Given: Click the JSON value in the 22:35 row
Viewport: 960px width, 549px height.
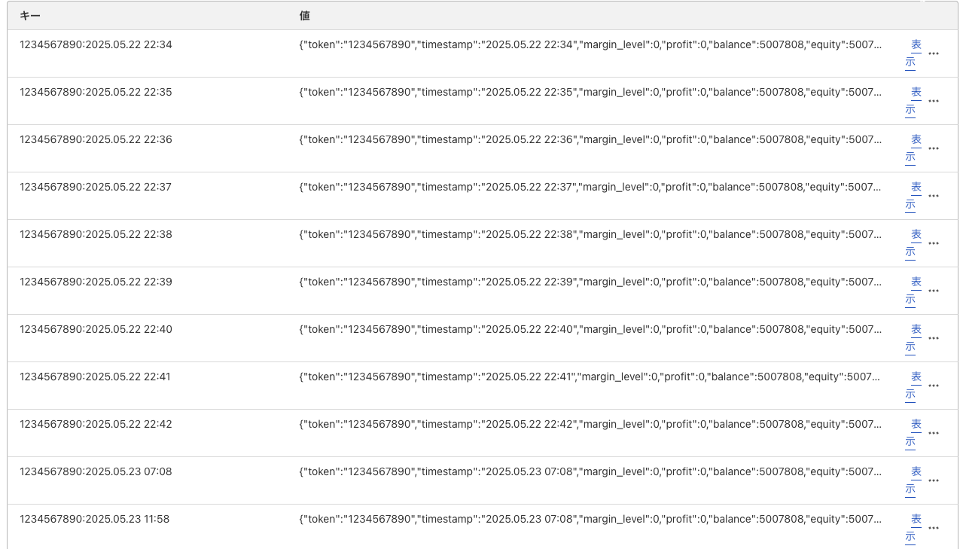Looking at the screenshot, I should pyautogui.click(x=590, y=92).
